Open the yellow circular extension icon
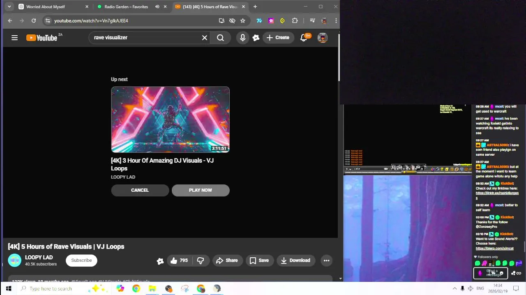The width and height of the screenshot is (526, 295). click(282, 20)
